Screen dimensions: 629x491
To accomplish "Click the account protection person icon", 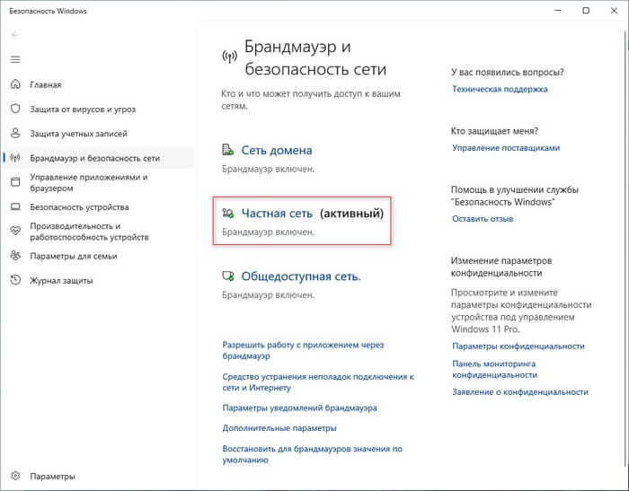I will (x=14, y=133).
